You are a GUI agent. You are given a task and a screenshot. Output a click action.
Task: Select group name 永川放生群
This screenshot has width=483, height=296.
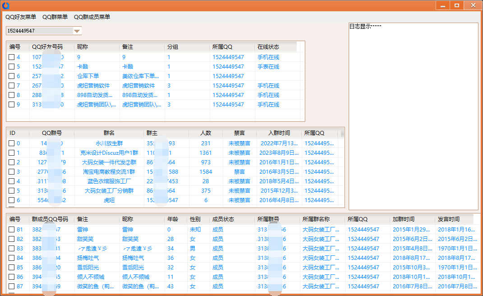[109, 143]
